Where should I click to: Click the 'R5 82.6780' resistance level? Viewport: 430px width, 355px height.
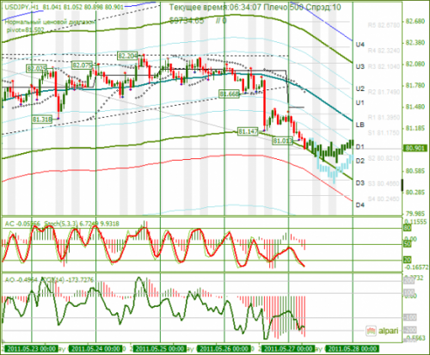384,25
